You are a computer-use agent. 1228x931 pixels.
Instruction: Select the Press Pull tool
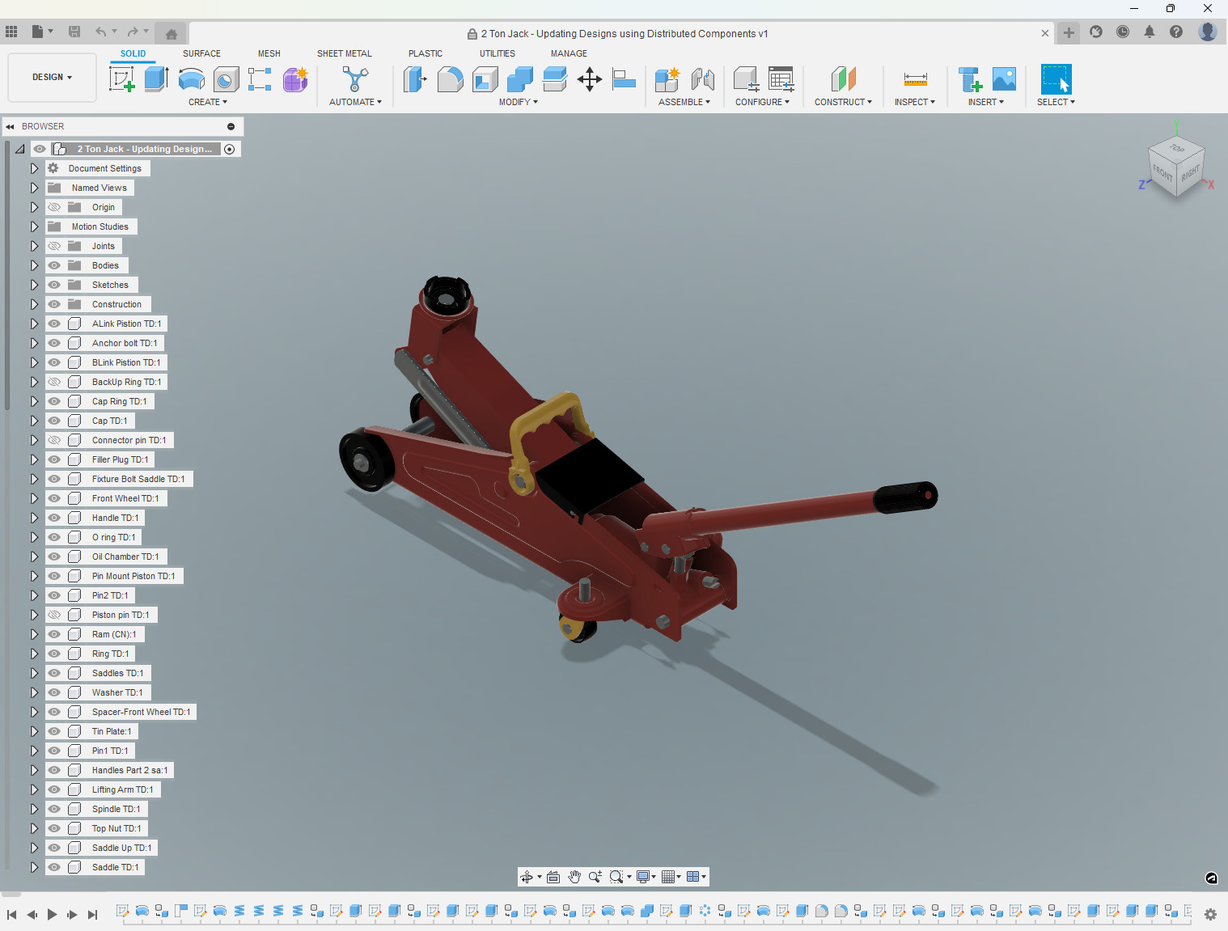[415, 79]
